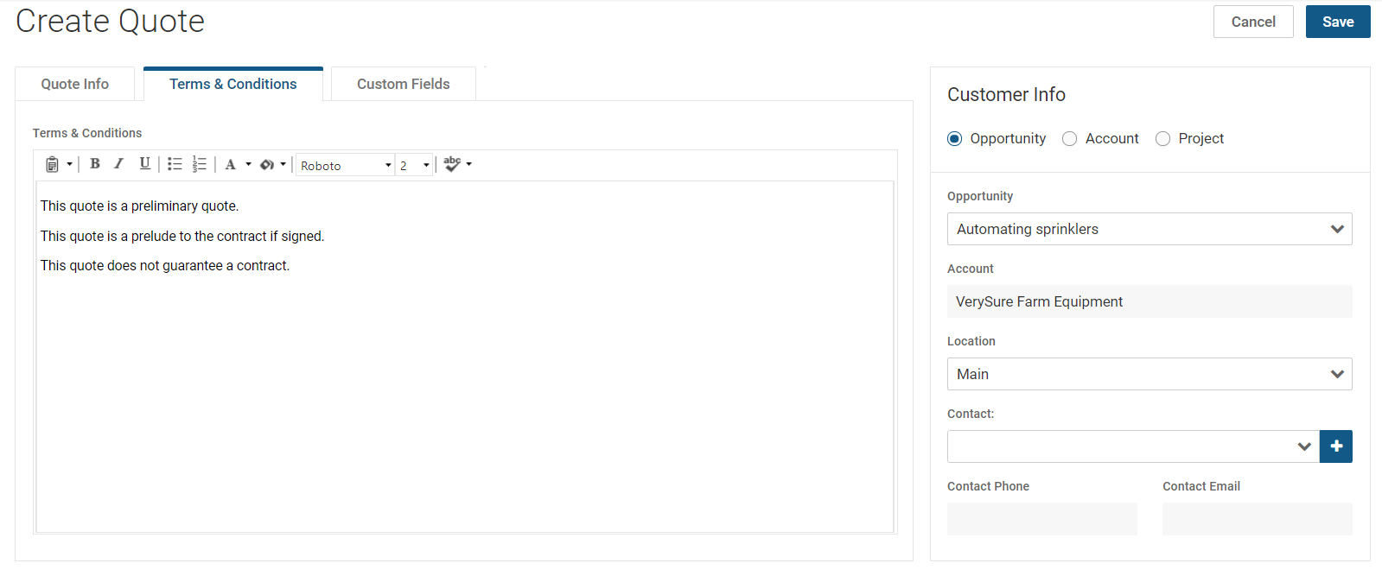Expand the Opportunity dropdown showing Automating sprinklers
The width and height of the screenshot is (1382, 576).
[x=1149, y=229]
